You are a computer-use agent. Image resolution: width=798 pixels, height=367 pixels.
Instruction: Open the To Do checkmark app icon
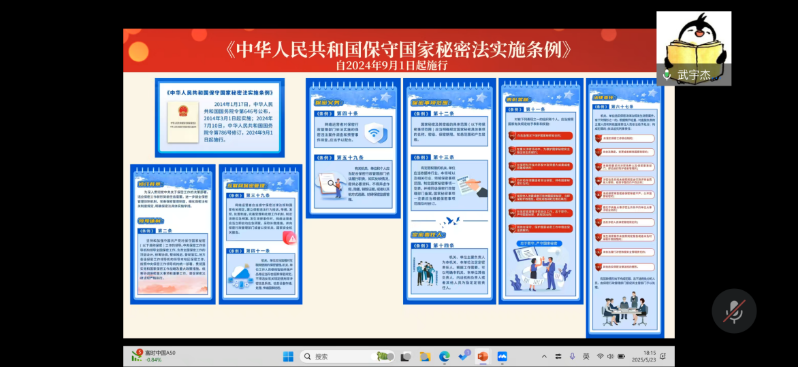[x=464, y=356]
